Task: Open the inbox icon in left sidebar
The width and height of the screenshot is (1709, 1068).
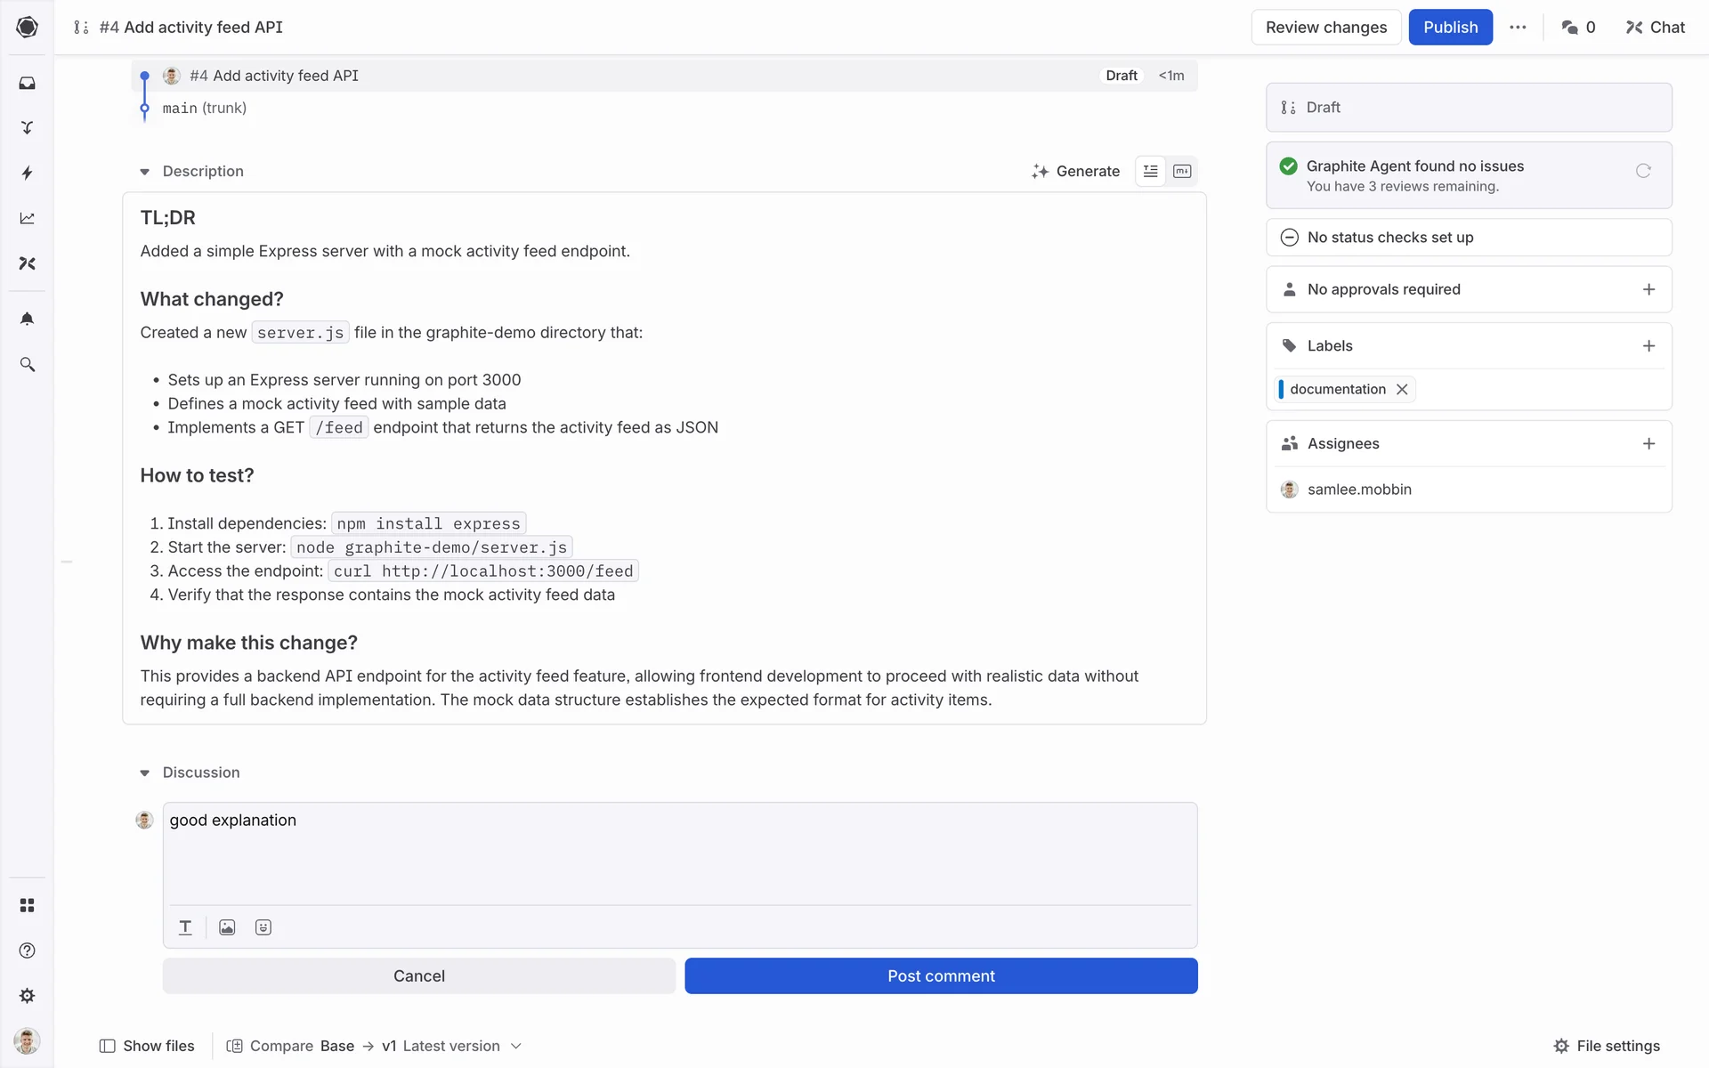Action: pyautogui.click(x=27, y=83)
